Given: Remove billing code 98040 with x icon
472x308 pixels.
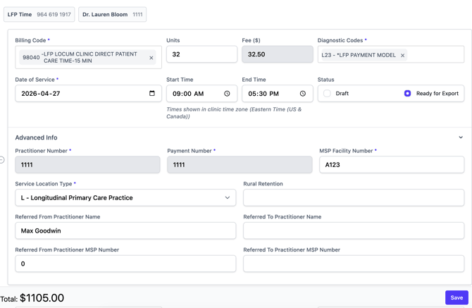Looking at the screenshot, I should click(x=151, y=58).
